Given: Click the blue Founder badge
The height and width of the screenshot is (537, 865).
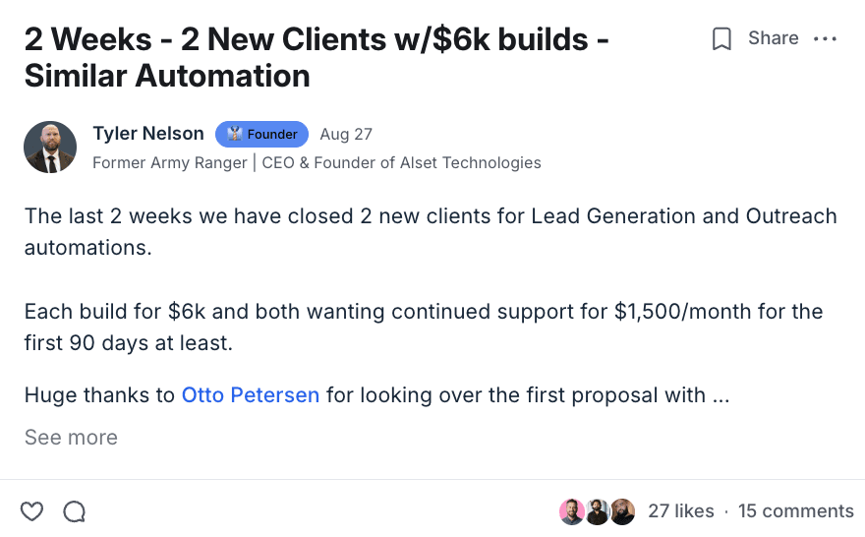Looking at the screenshot, I should (x=261, y=135).
